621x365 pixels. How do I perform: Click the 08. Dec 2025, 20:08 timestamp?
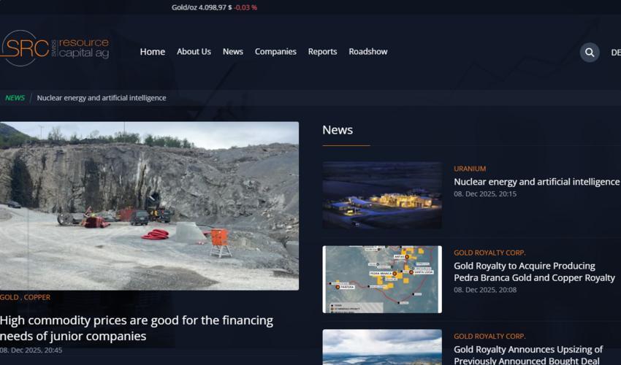coord(485,290)
